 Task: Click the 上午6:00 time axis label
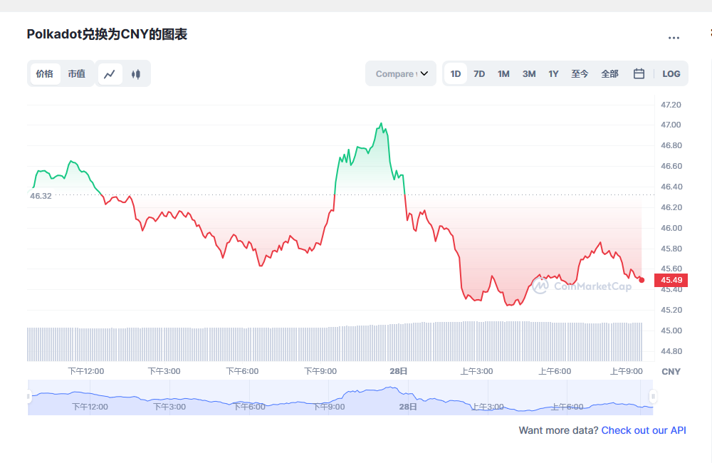[x=555, y=371]
